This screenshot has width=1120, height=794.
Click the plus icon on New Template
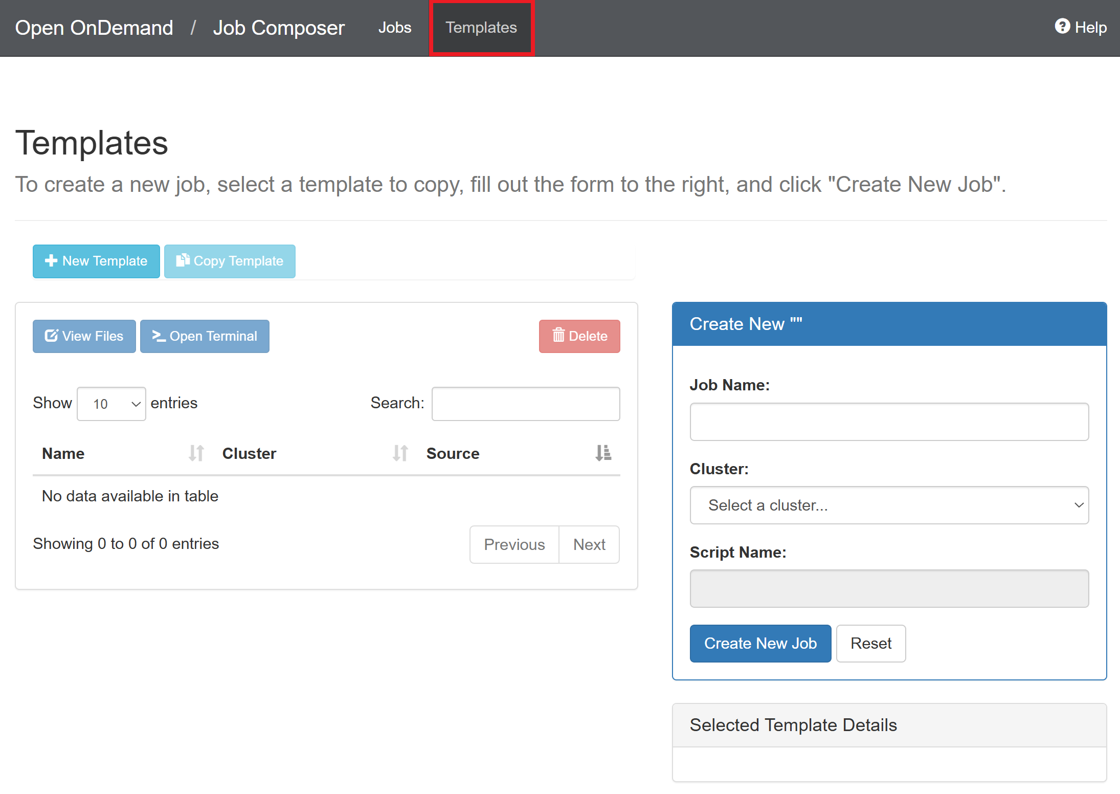(51, 261)
